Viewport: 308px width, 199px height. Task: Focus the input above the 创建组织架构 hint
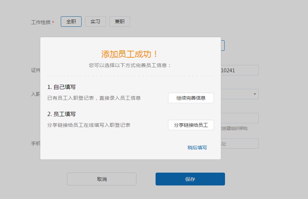(x=240, y=118)
